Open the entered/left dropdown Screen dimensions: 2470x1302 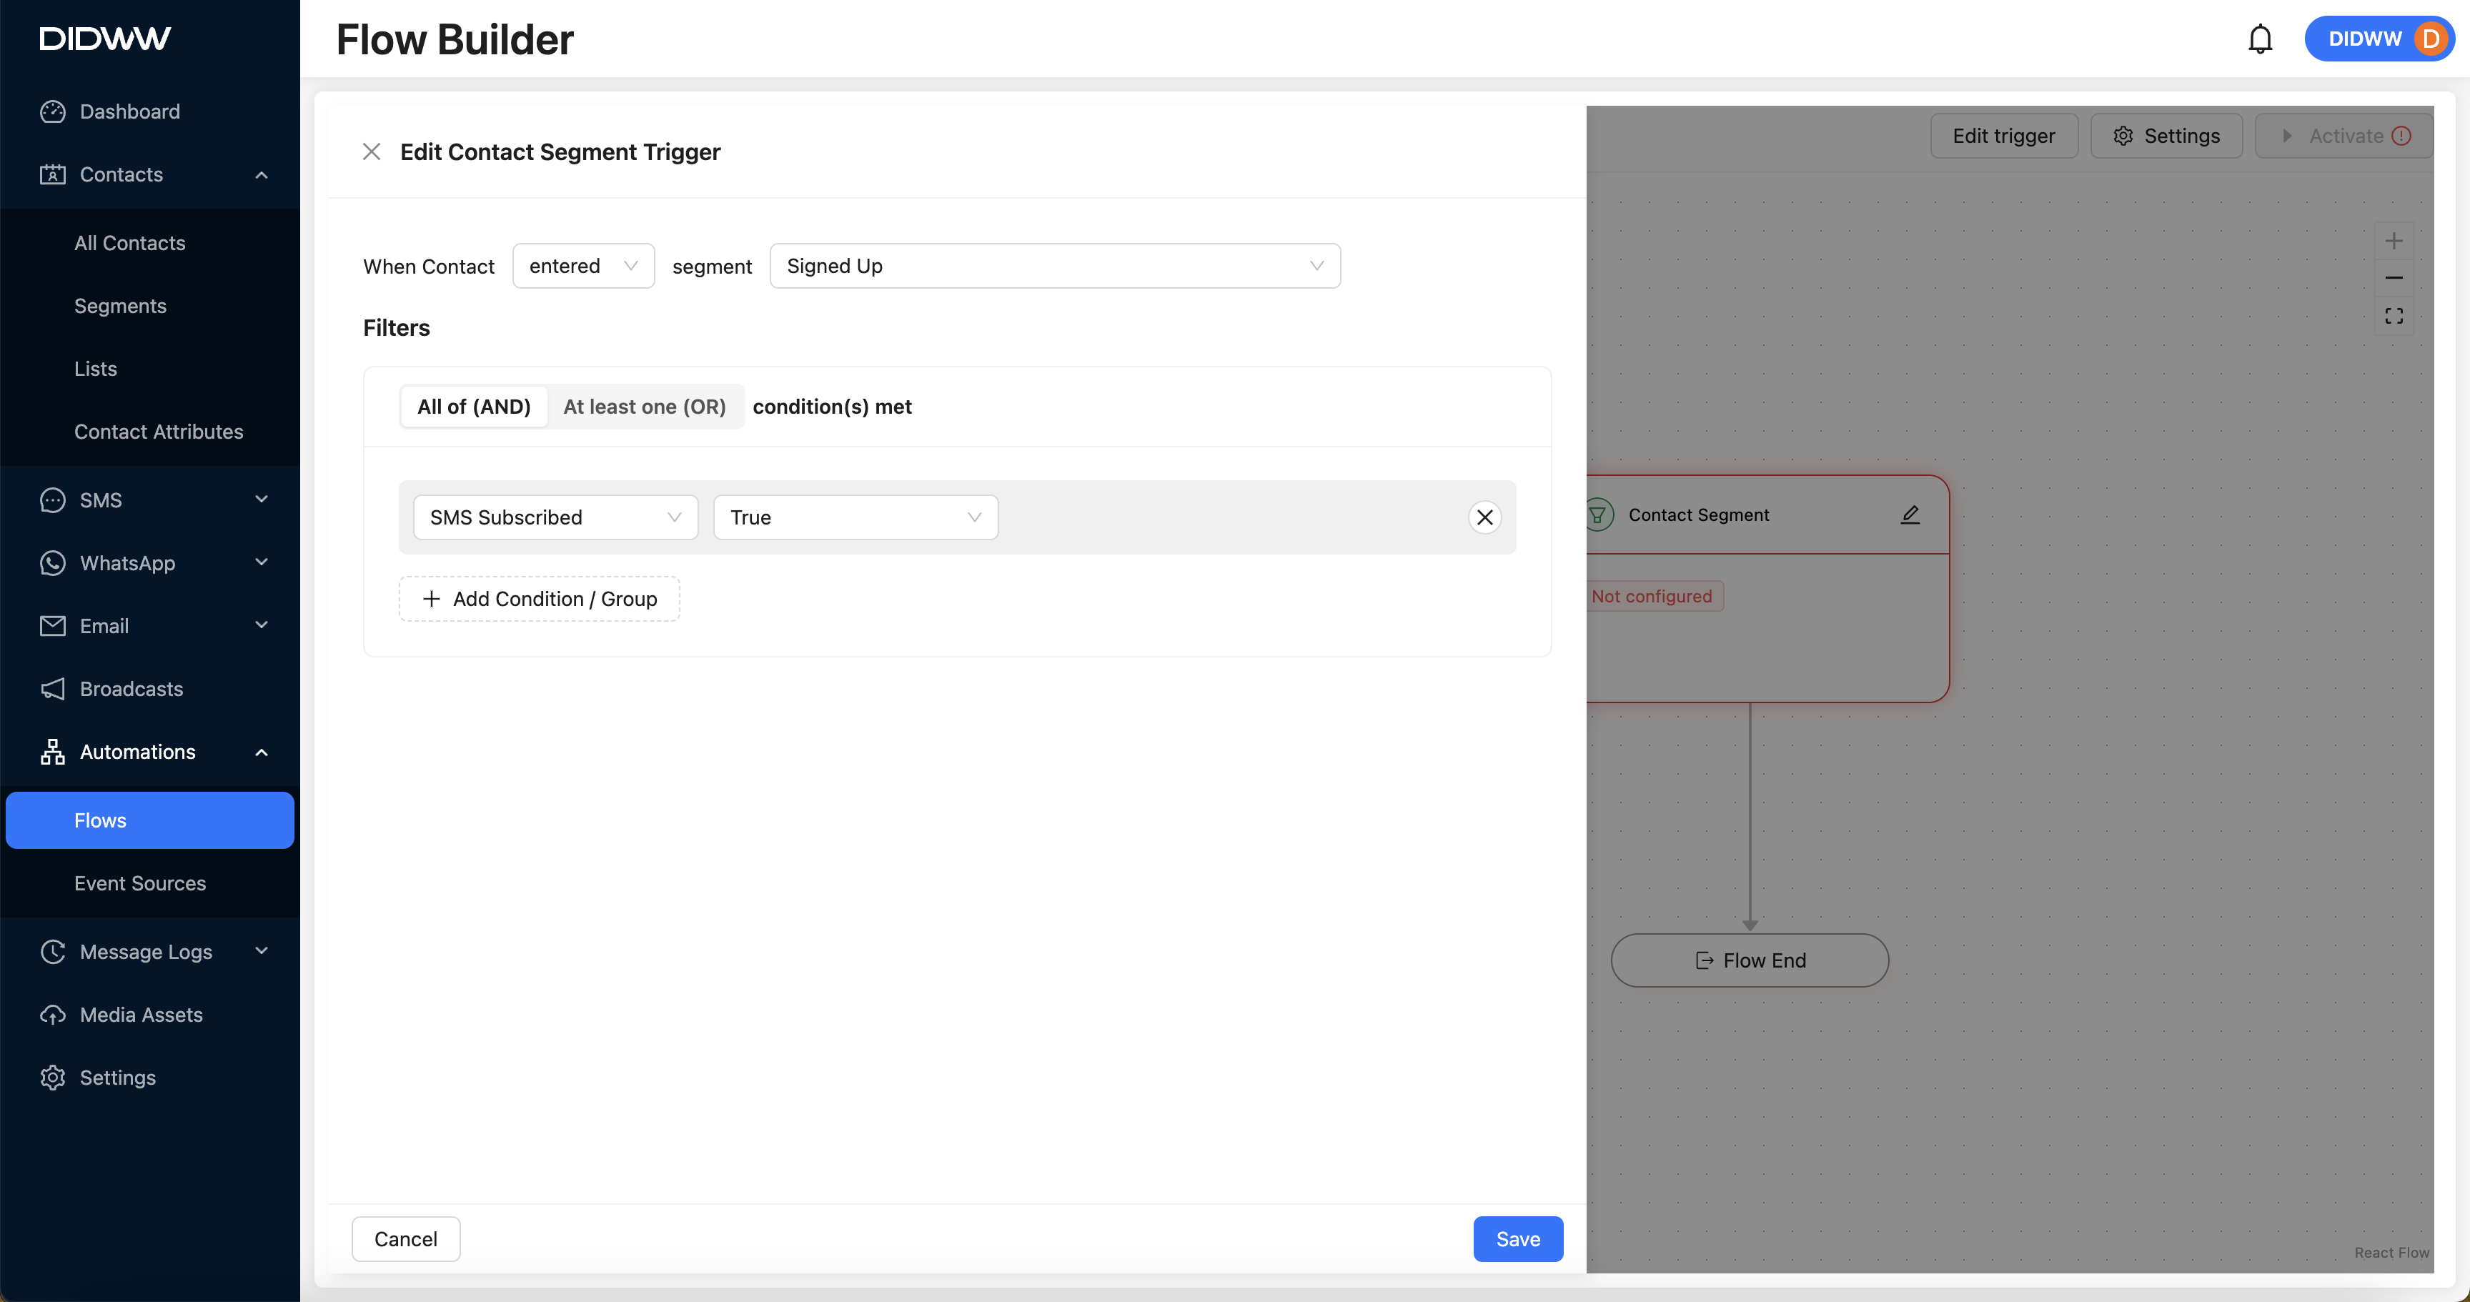pyautogui.click(x=583, y=266)
